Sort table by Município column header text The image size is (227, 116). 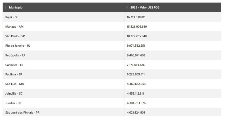coord(16,7)
